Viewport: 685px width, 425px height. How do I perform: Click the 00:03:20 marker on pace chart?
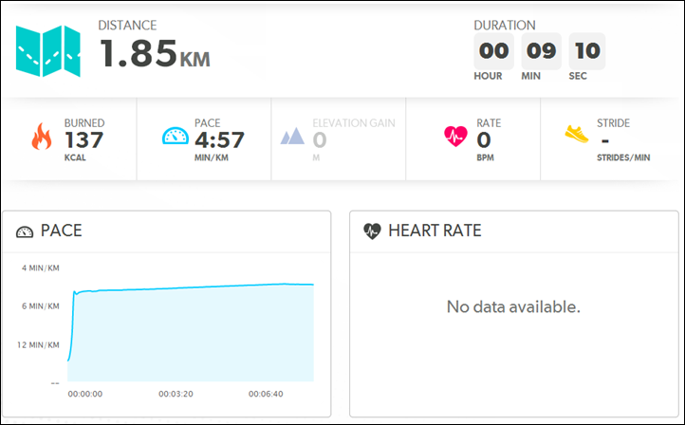click(176, 394)
